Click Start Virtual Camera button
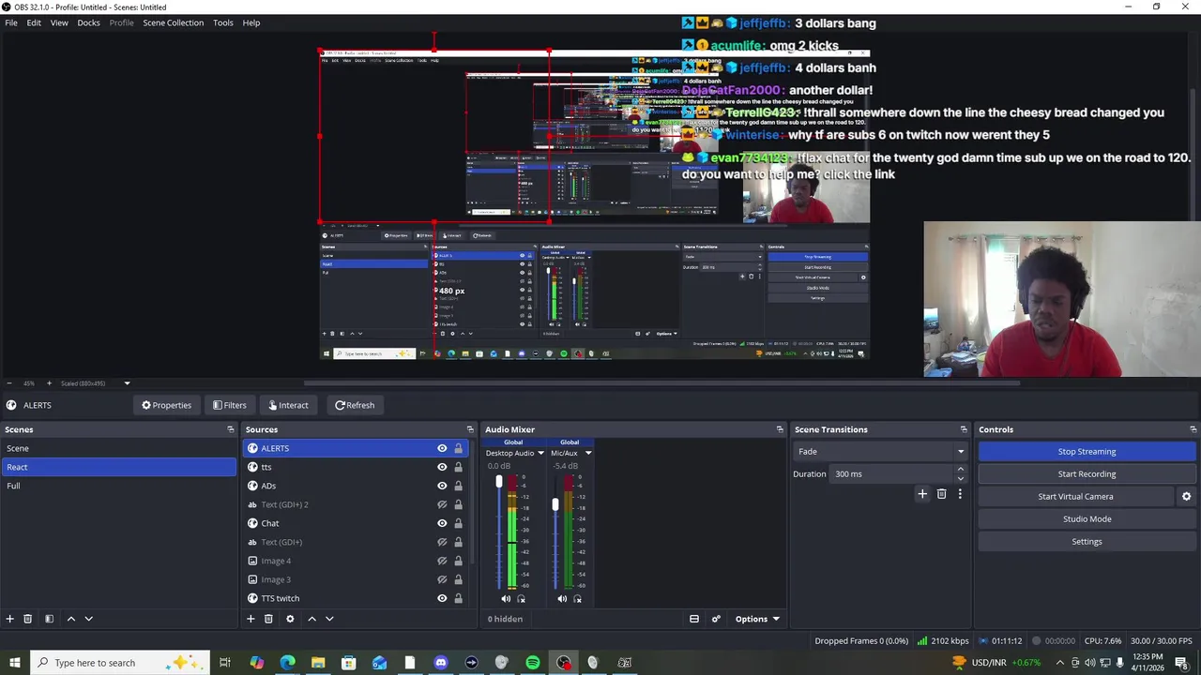Screen dimensions: 1201x675 [x=1075, y=497]
